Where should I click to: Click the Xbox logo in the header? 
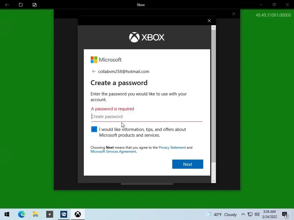[147, 37]
